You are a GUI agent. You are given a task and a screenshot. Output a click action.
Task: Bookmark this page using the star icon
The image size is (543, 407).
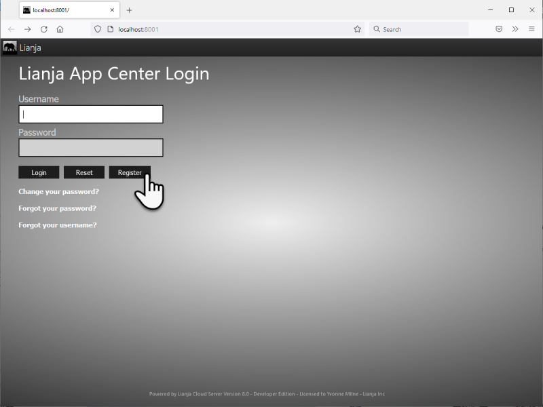tap(358, 28)
